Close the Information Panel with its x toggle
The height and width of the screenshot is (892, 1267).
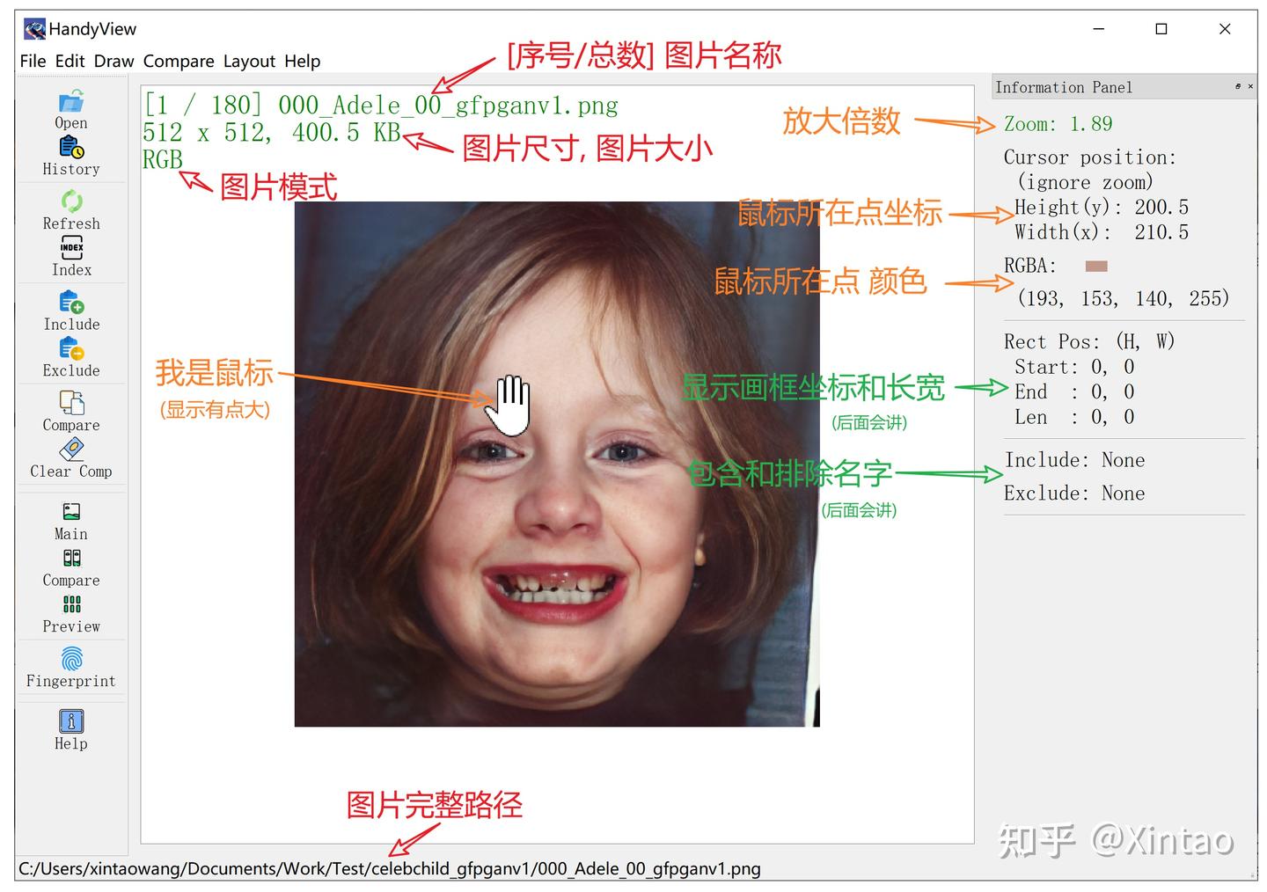[x=1250, y=86]
